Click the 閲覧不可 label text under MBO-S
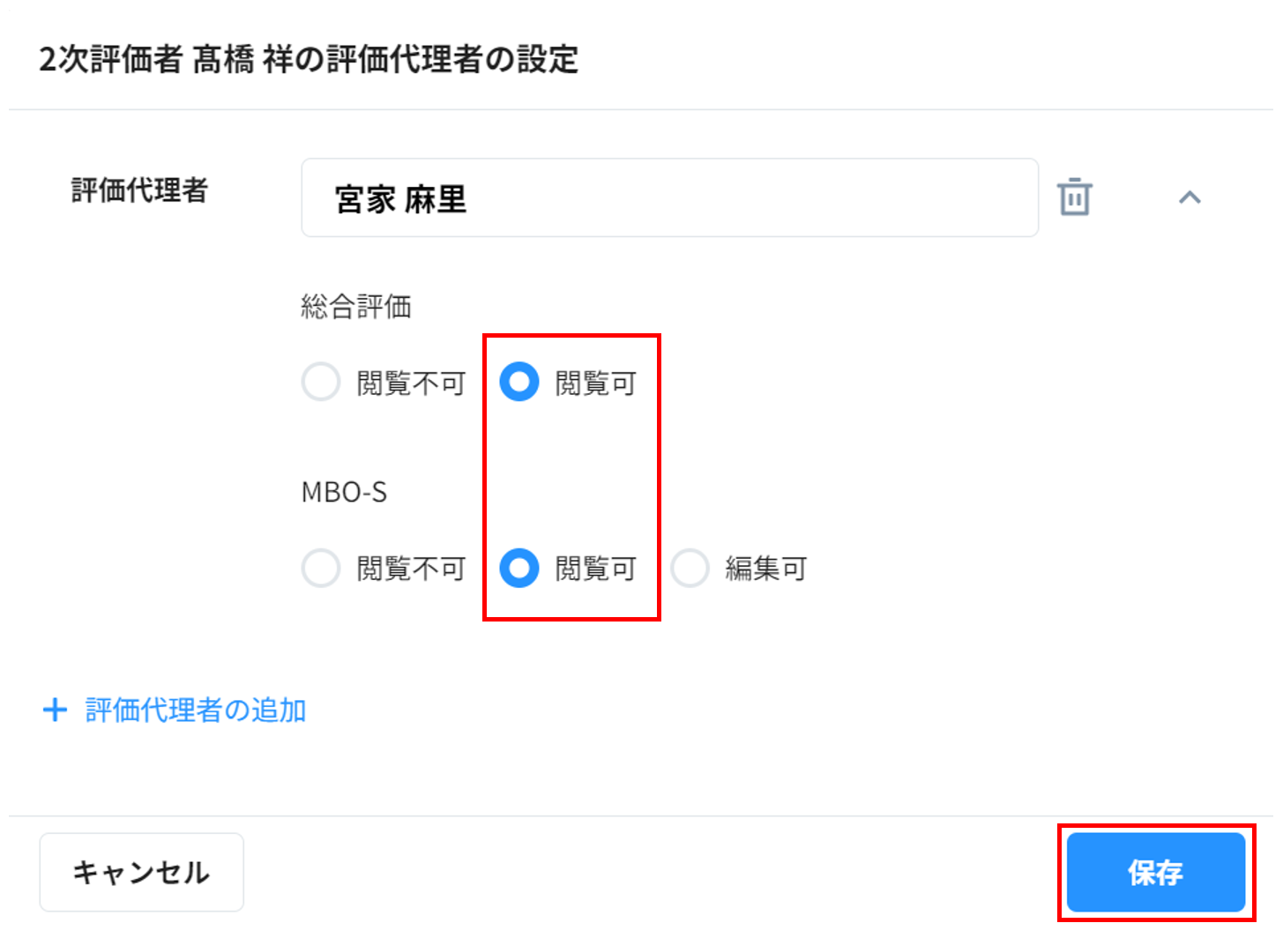 tap(411, 569)
